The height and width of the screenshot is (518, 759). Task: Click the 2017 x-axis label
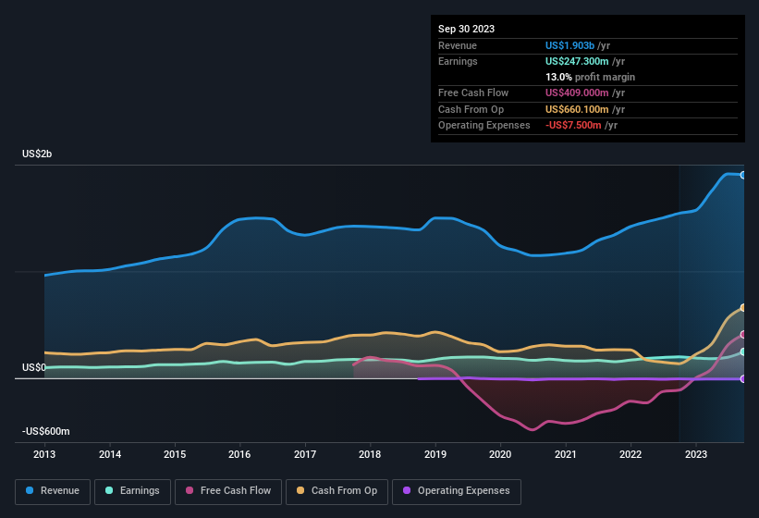pos(305,454)
